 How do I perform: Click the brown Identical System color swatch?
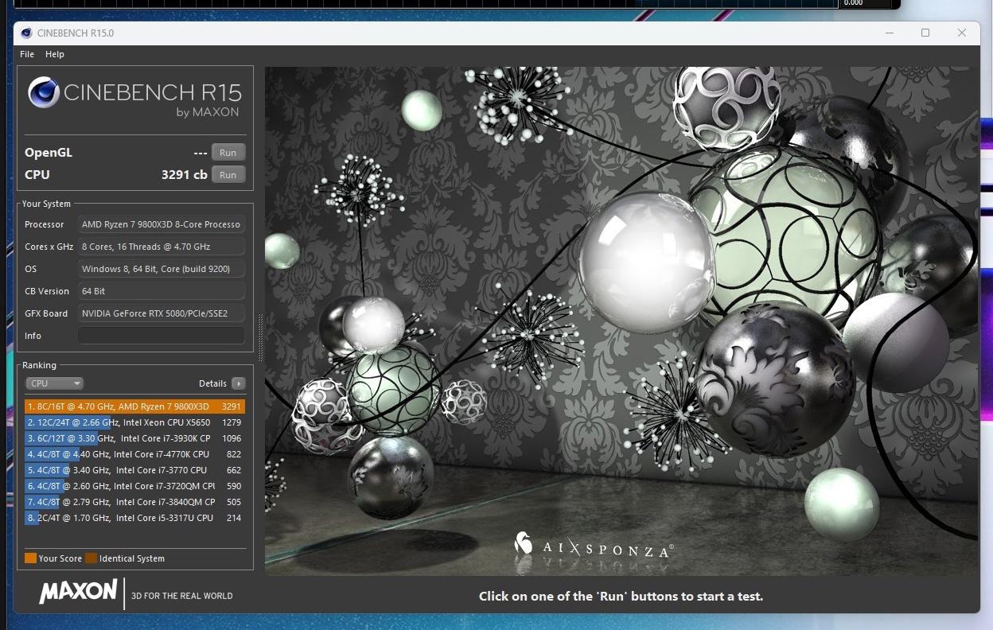pos(92,558)
